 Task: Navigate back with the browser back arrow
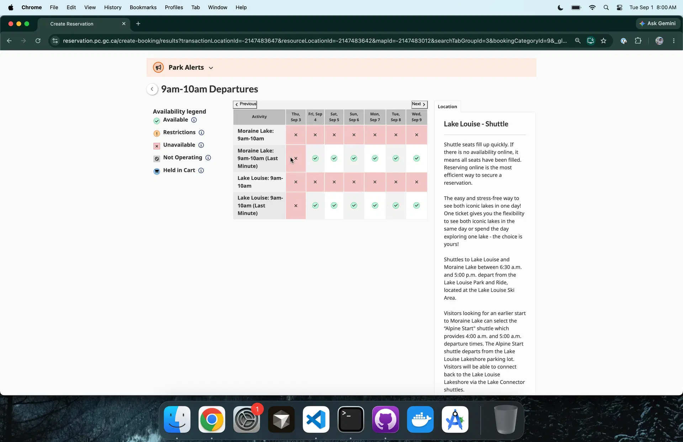click(x=9, y=41)
